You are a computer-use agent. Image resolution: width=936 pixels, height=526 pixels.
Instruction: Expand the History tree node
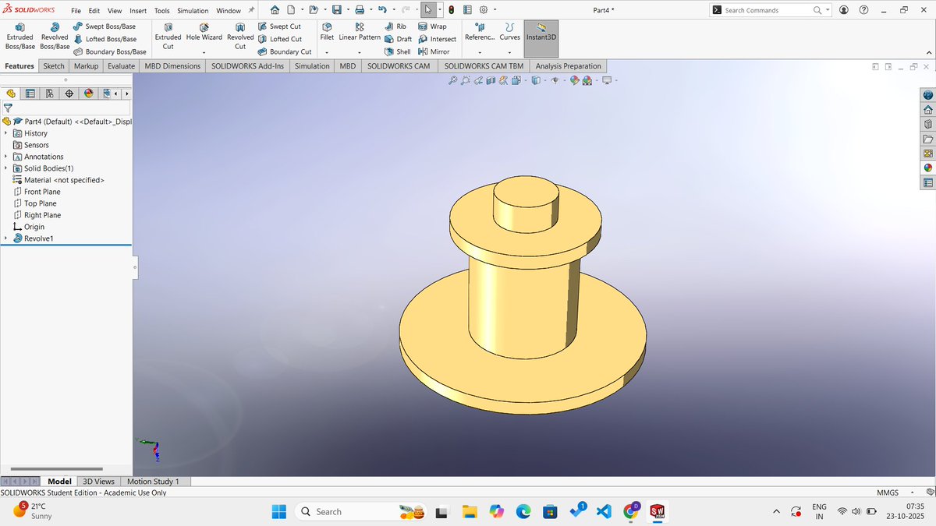[5, 133]
